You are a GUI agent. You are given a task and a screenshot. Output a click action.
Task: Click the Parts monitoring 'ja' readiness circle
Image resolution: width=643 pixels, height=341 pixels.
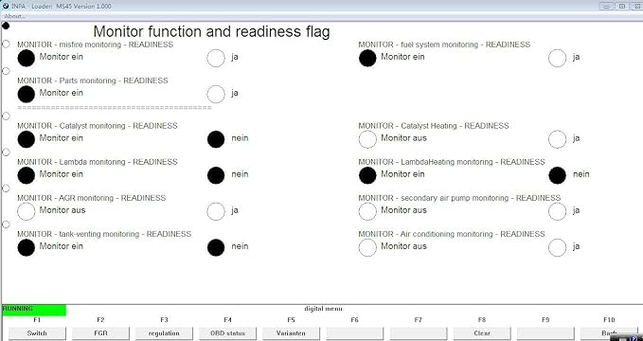point(216,94)
